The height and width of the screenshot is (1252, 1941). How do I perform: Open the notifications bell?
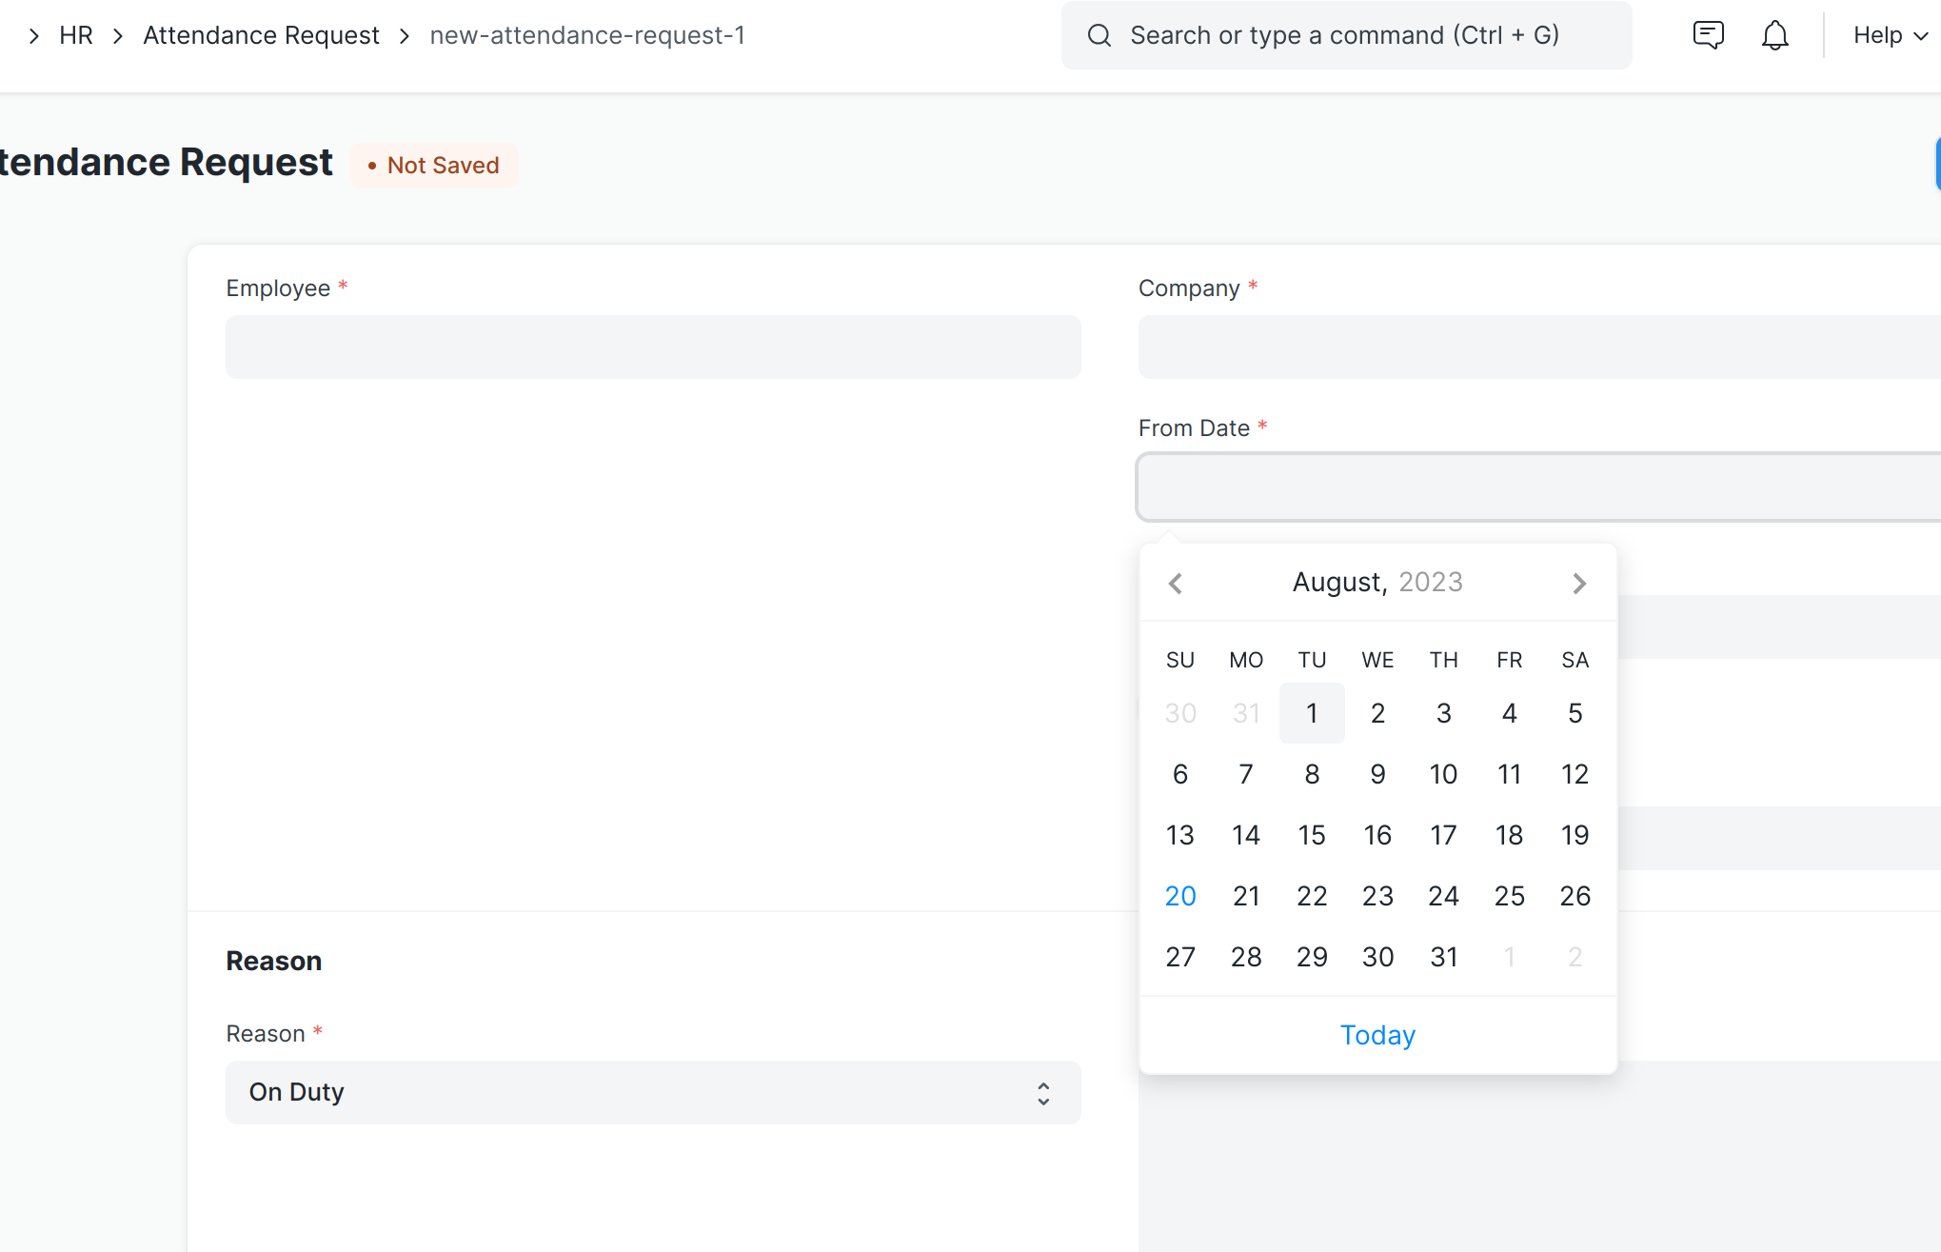pos(1774,34)
